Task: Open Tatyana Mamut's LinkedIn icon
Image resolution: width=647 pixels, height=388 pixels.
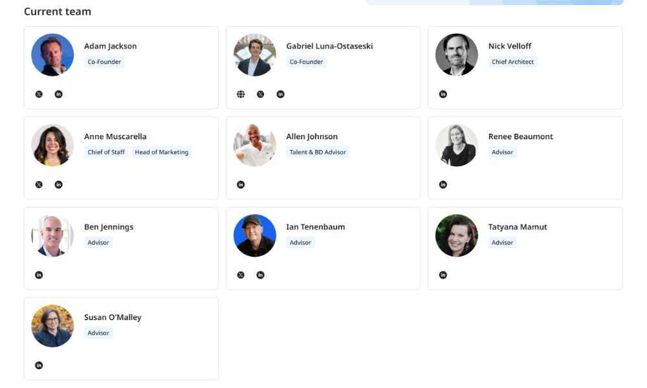Action: pyautogui.click(x=443, y=274)
